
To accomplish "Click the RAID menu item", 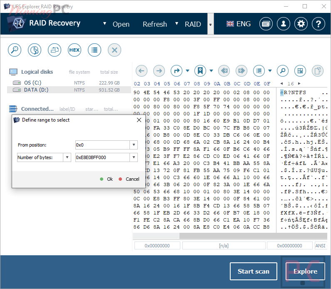I will pyautogui.click(x=193, y=24).
